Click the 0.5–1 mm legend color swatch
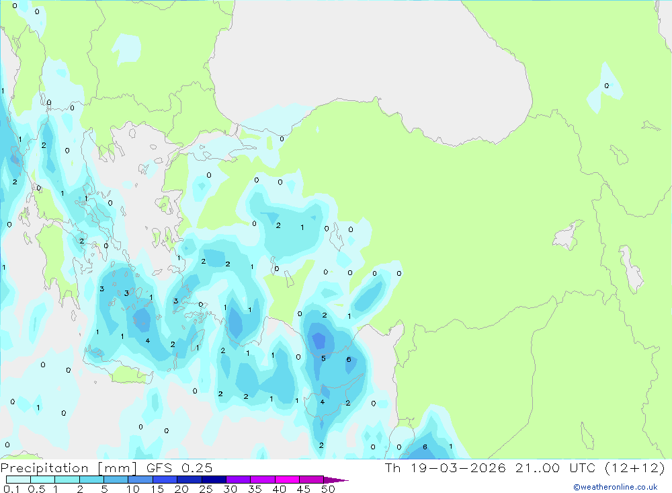The image size is (672, 493). pos(43,480)
